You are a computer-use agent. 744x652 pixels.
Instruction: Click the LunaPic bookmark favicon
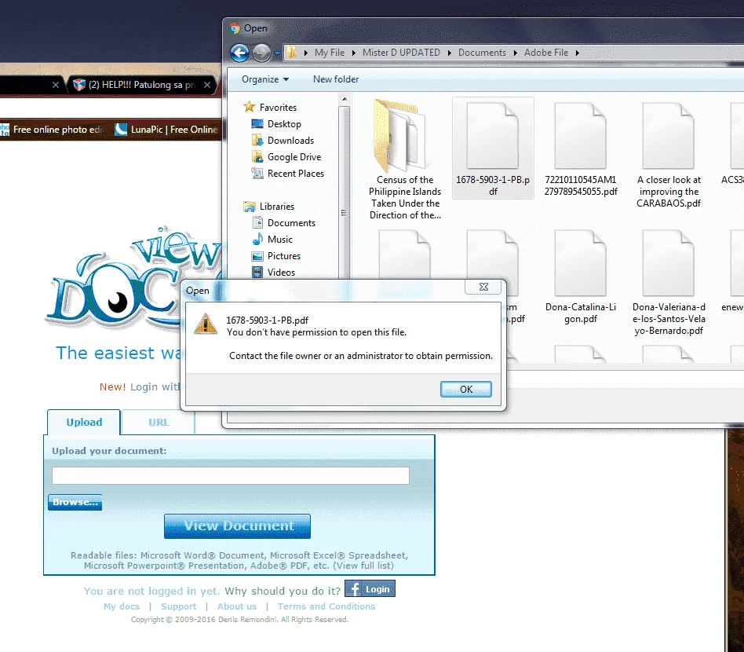coord(121,129)
